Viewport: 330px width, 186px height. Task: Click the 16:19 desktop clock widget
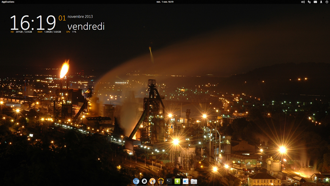pos(33,23)
